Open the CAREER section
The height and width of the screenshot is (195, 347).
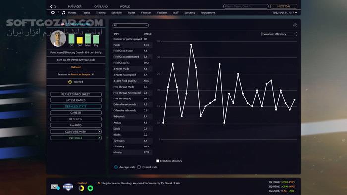pyautogui.click(x=76, y=113)
